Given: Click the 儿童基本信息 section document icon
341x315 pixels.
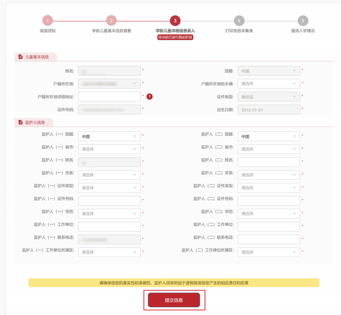Looking at the screenshot, I should 21,57.
